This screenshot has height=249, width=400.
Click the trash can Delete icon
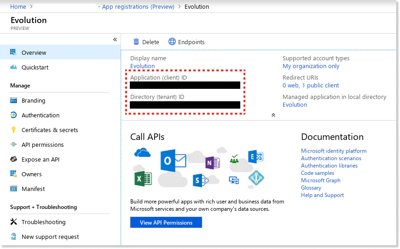pyautogui.click(x=136, y=41)
